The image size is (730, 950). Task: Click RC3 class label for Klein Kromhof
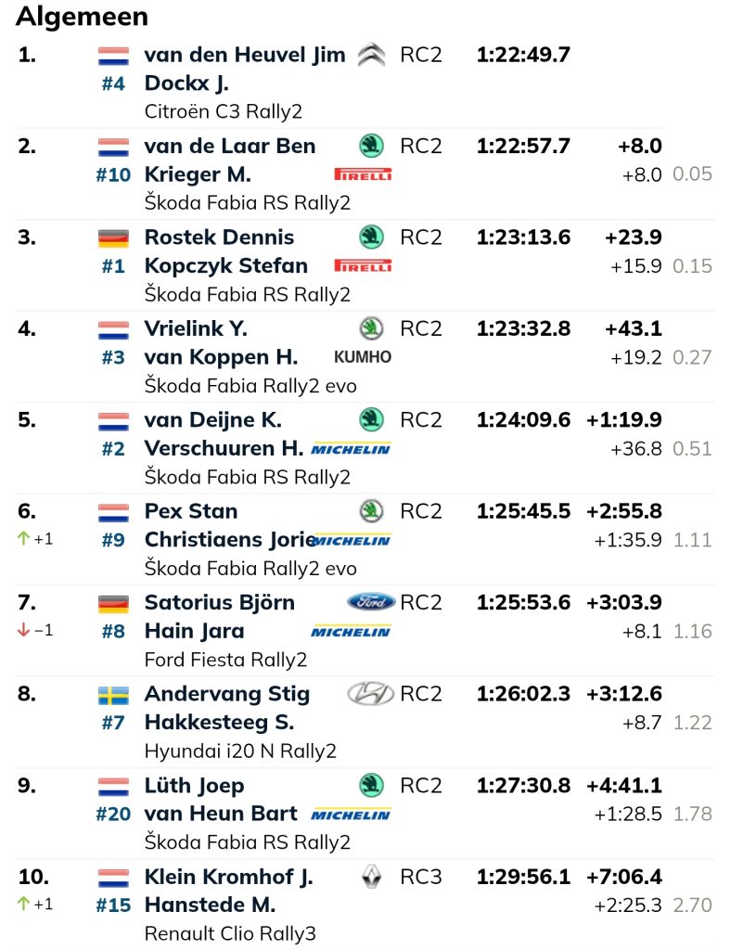pyautogui.click(x=421, y=876)
